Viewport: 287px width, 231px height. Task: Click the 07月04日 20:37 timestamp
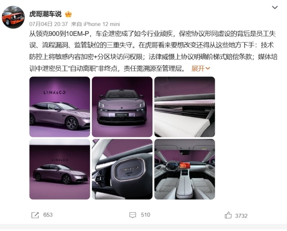point(48,24)
